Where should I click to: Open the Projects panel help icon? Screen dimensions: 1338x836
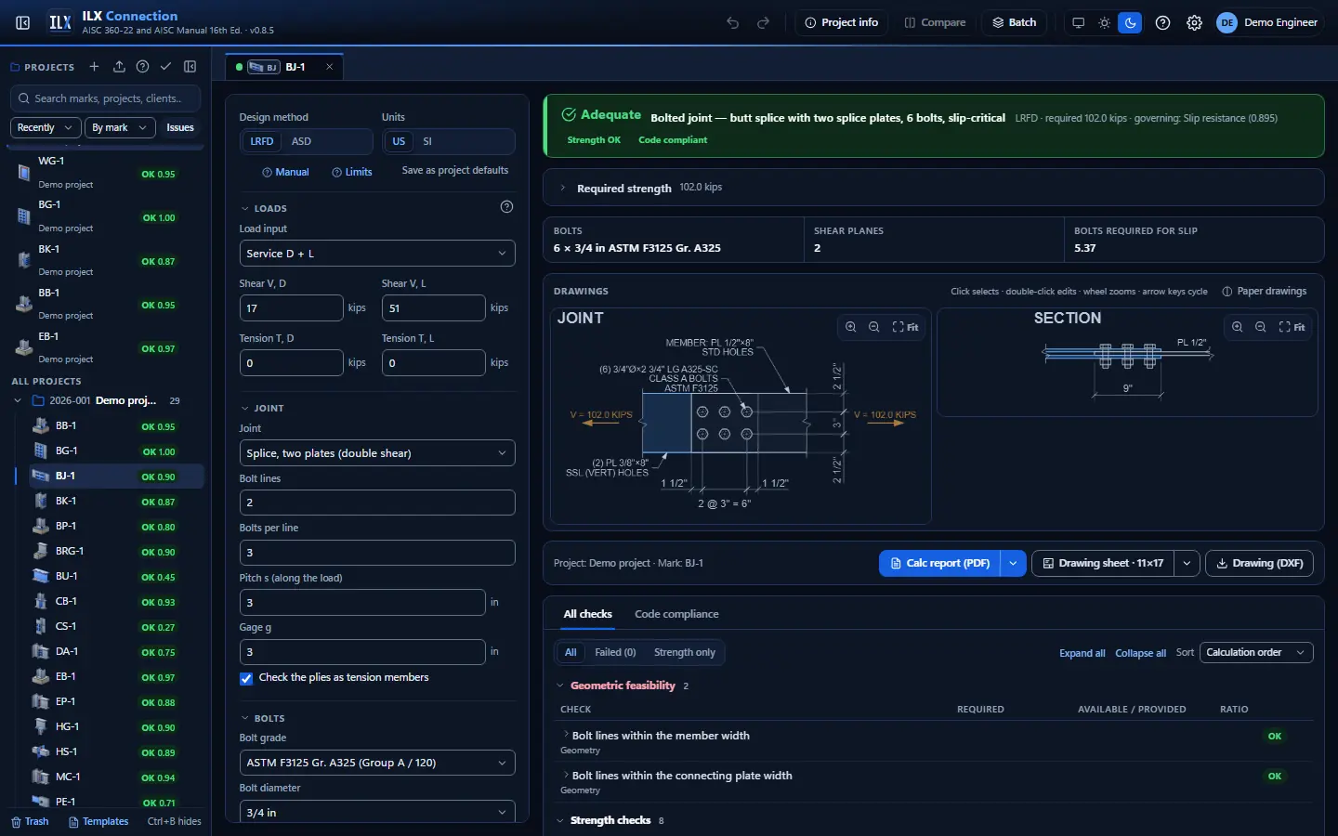[x=142, y=67]
